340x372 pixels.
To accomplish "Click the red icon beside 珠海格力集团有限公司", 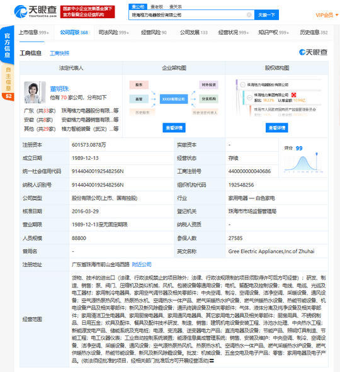I will 294,95.
